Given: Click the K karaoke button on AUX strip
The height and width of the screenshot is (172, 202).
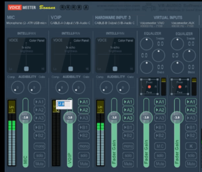Looking at the screenshot, I should pos(191,146).
